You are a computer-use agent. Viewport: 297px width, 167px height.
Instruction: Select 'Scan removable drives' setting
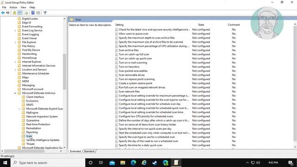pyautogui.click(x=132, y=75)
